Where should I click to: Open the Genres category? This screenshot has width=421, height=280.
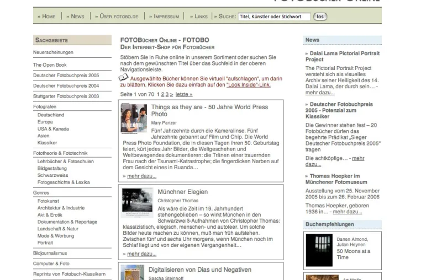pos(41,193)
